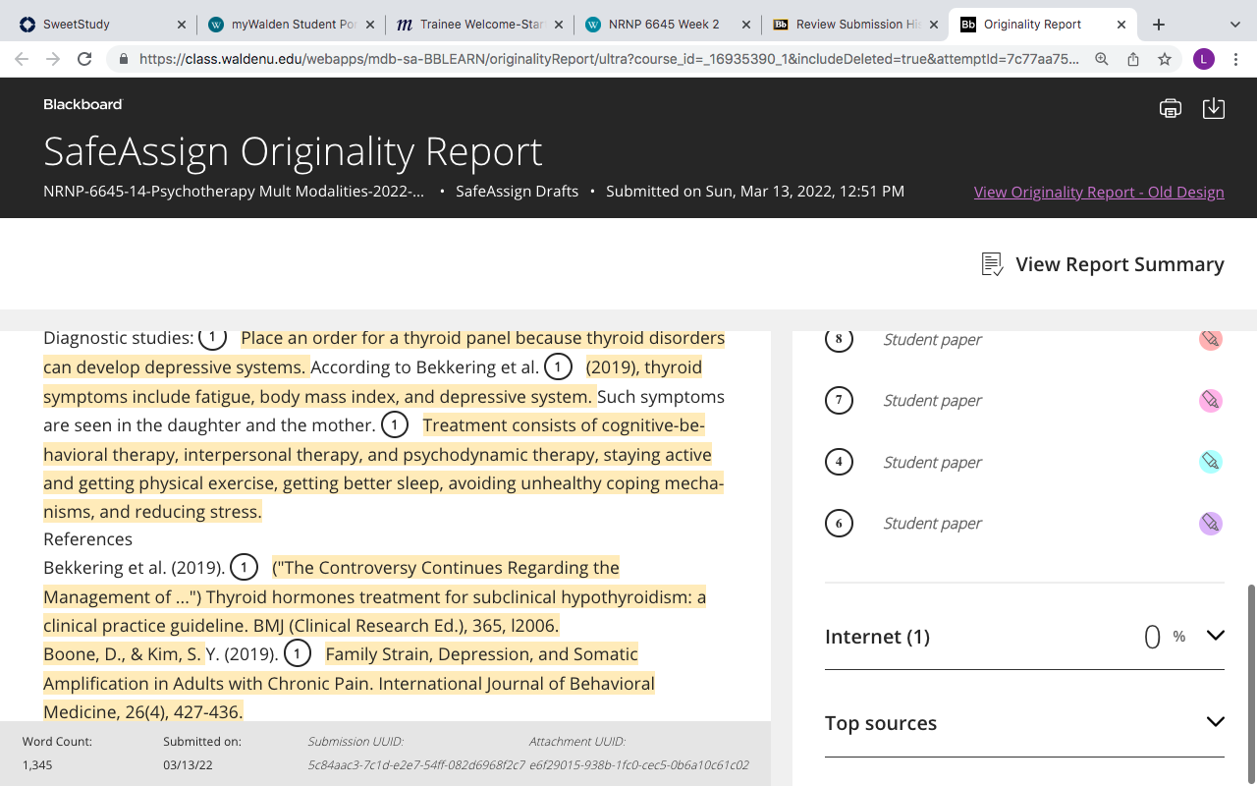The image size is (1257, 786).
Task: Click match marker before 'Treatment consists'
Action: pyautogui.click(x=394, y=424)
